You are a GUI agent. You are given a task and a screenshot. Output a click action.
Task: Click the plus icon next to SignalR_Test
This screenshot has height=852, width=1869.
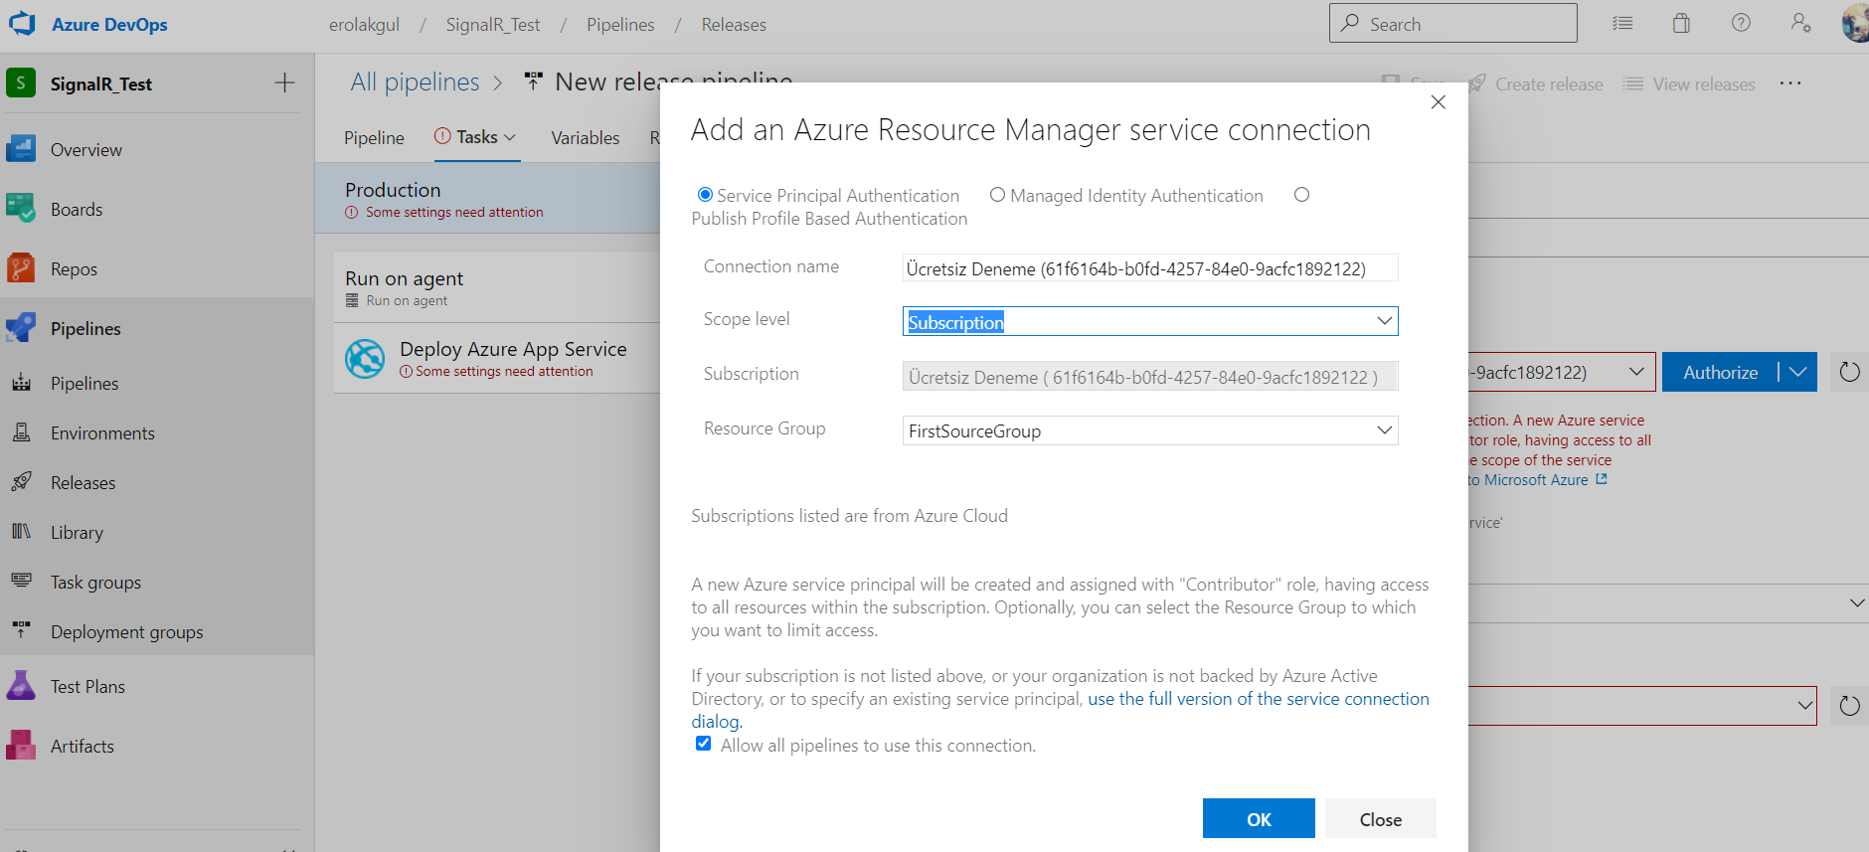click(x=284, y=84)
